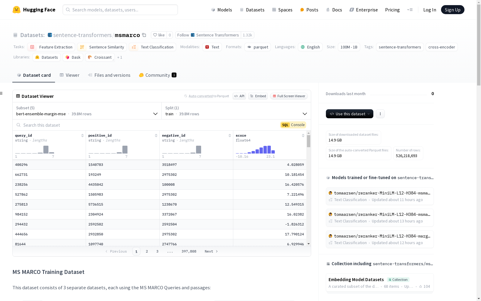This screenshot has height=301, width=481.
Task: Click the 100M - 1B size tag
Action: tap(349, 47)
